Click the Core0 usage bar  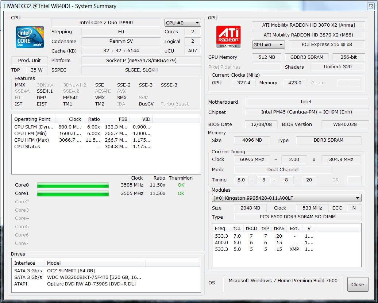(x=73, y=185)
